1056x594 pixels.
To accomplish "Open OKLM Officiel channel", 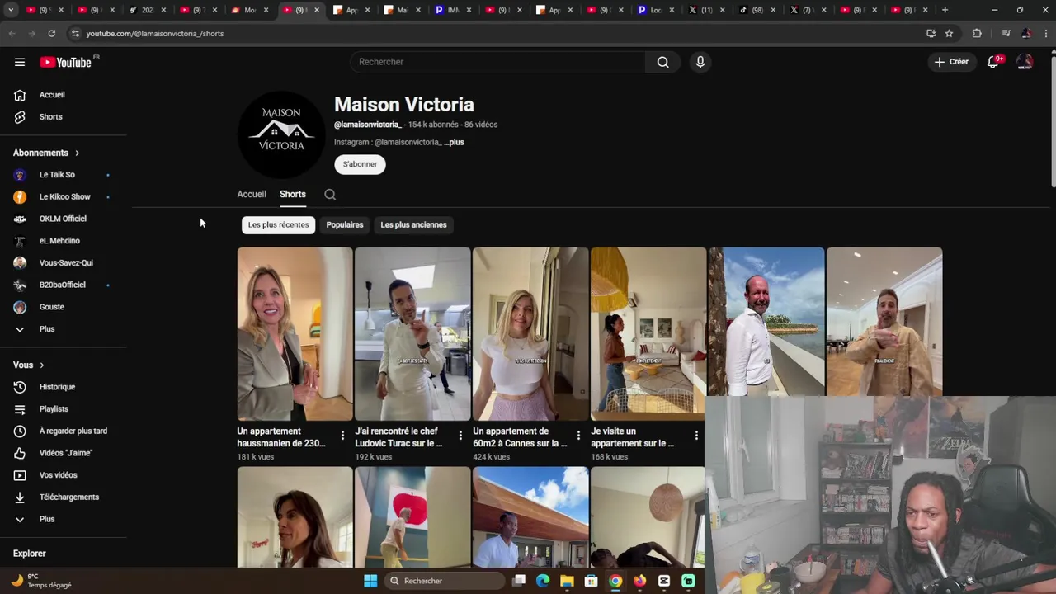I will [64, 219].
